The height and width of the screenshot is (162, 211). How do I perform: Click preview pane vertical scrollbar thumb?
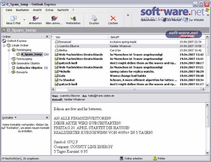(207, 117)
